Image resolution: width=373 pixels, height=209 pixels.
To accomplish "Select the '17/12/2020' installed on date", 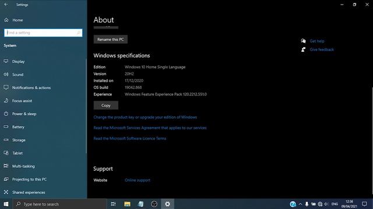I will (134, 81).
